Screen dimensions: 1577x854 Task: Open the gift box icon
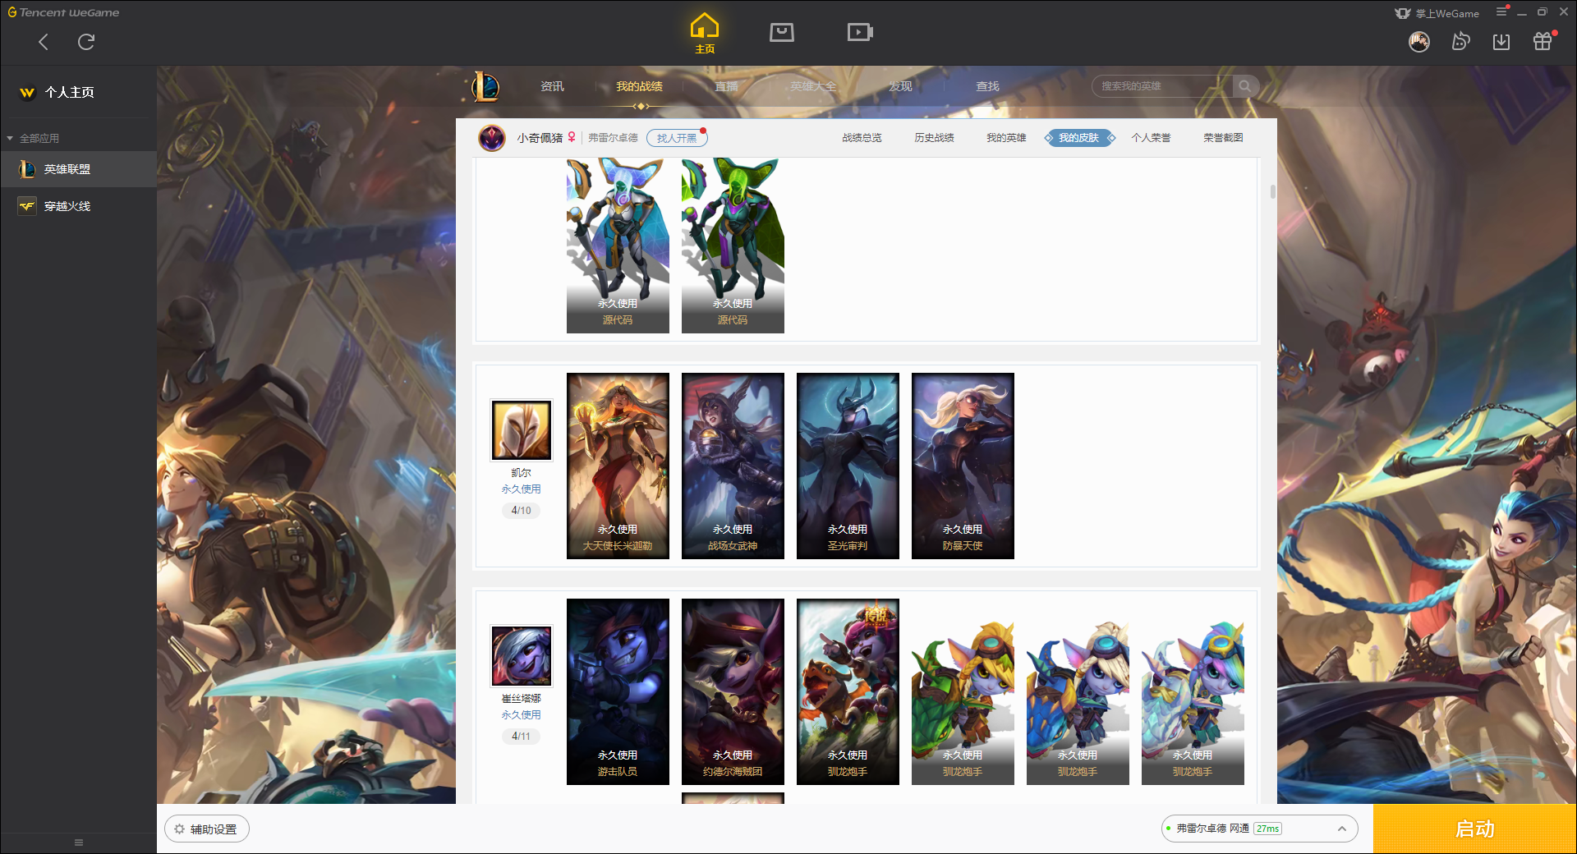coord(1543,41)
